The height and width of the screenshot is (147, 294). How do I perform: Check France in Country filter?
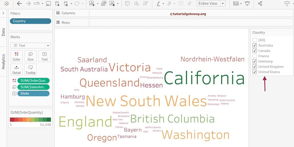pos(254,56)
